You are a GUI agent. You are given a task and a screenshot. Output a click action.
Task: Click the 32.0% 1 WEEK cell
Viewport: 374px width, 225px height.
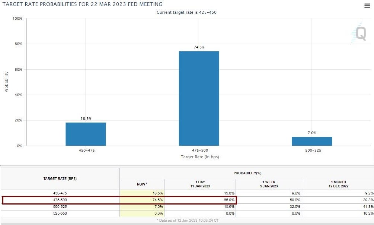269,207
